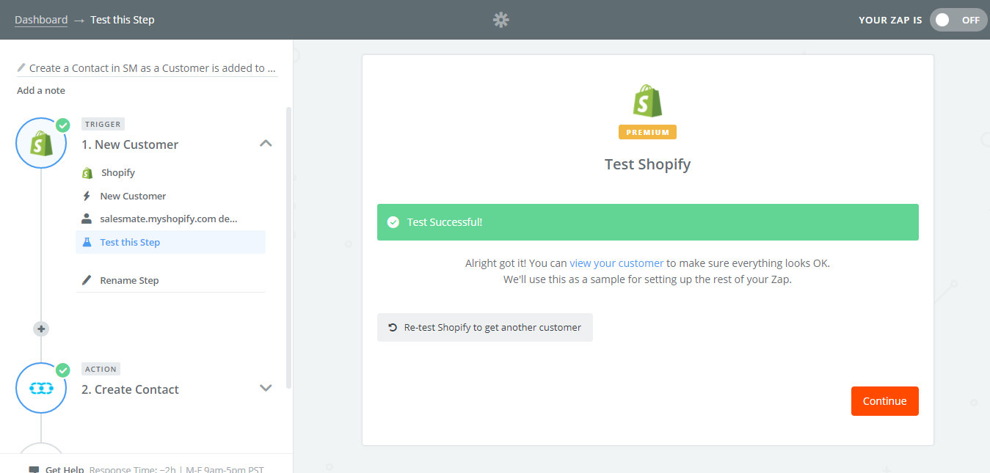Open the salesmate.myshopify.com account row

[170, 219]
